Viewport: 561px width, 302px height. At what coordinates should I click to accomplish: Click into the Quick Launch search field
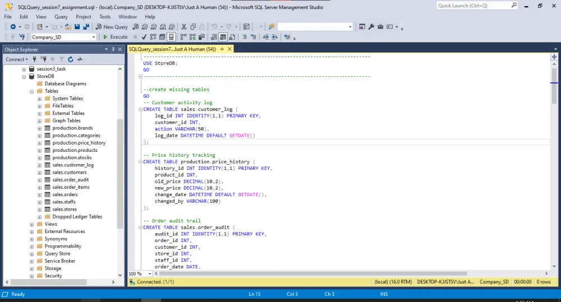pyautogui.click(x=473, y=6)
